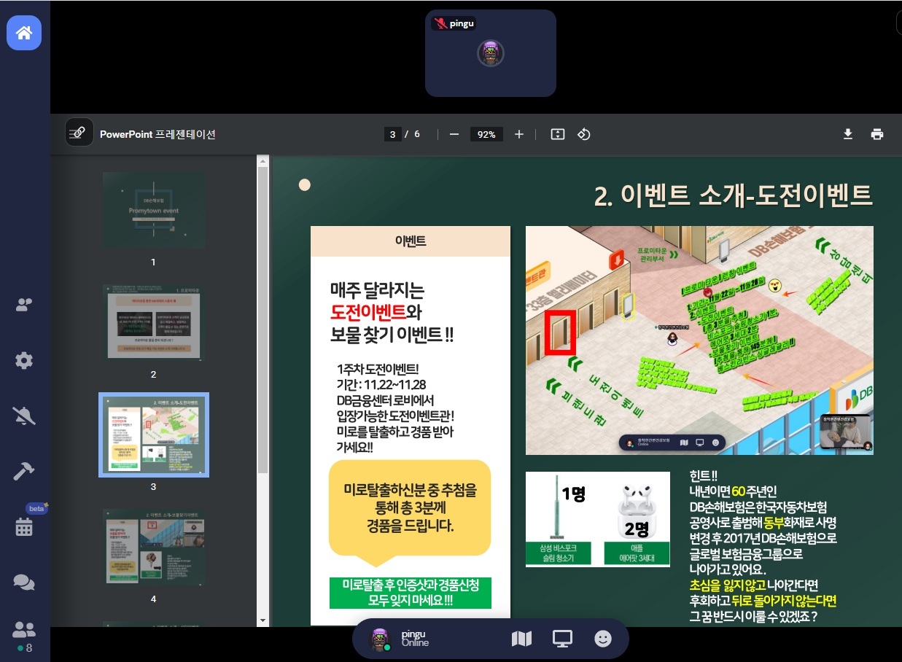
Task: Toggle the muted notifications bell icon
Action: click(x=24, y=416)
